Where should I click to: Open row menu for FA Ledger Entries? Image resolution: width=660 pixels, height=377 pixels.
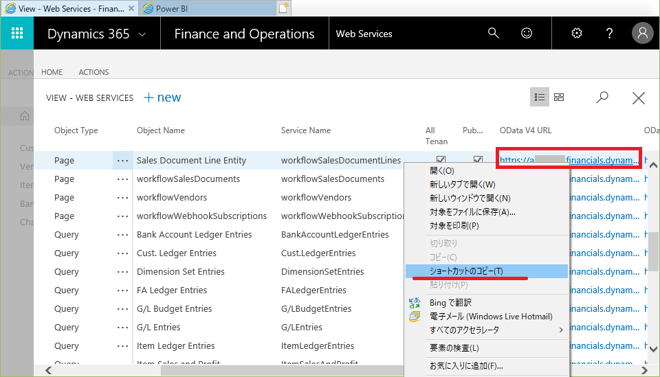coord(122,290)
